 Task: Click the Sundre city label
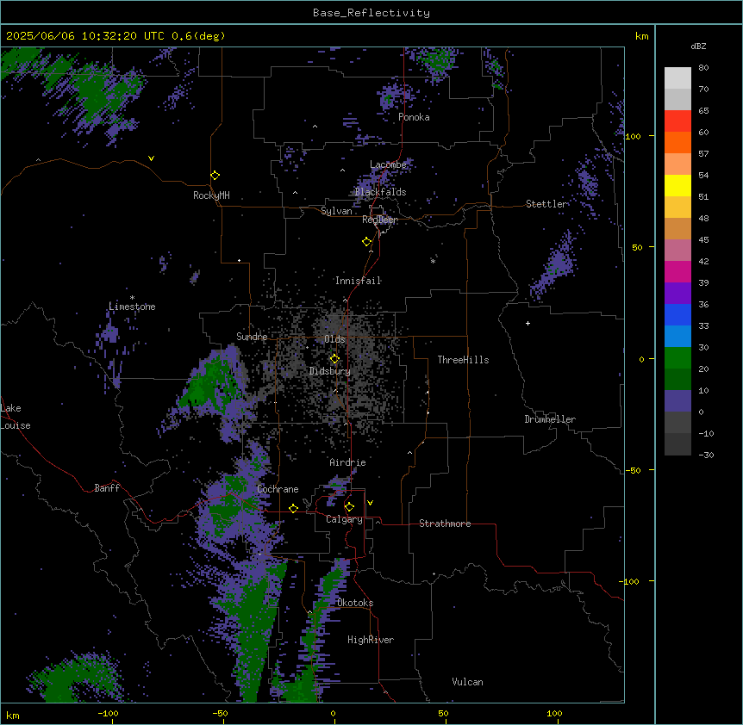pos(252,337)
